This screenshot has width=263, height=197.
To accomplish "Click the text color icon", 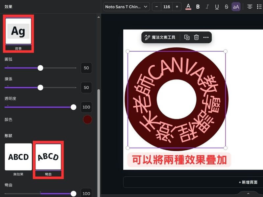I will pos(188,7).
